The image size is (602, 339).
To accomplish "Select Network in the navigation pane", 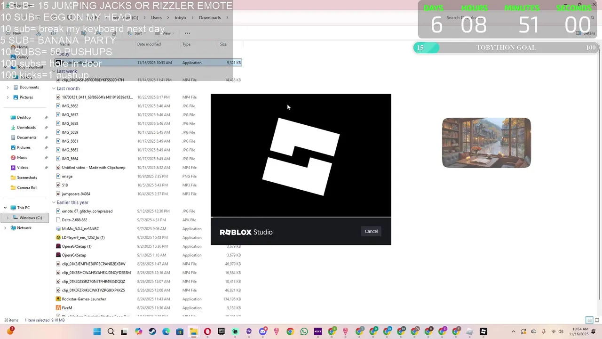I will click(24, 227).
